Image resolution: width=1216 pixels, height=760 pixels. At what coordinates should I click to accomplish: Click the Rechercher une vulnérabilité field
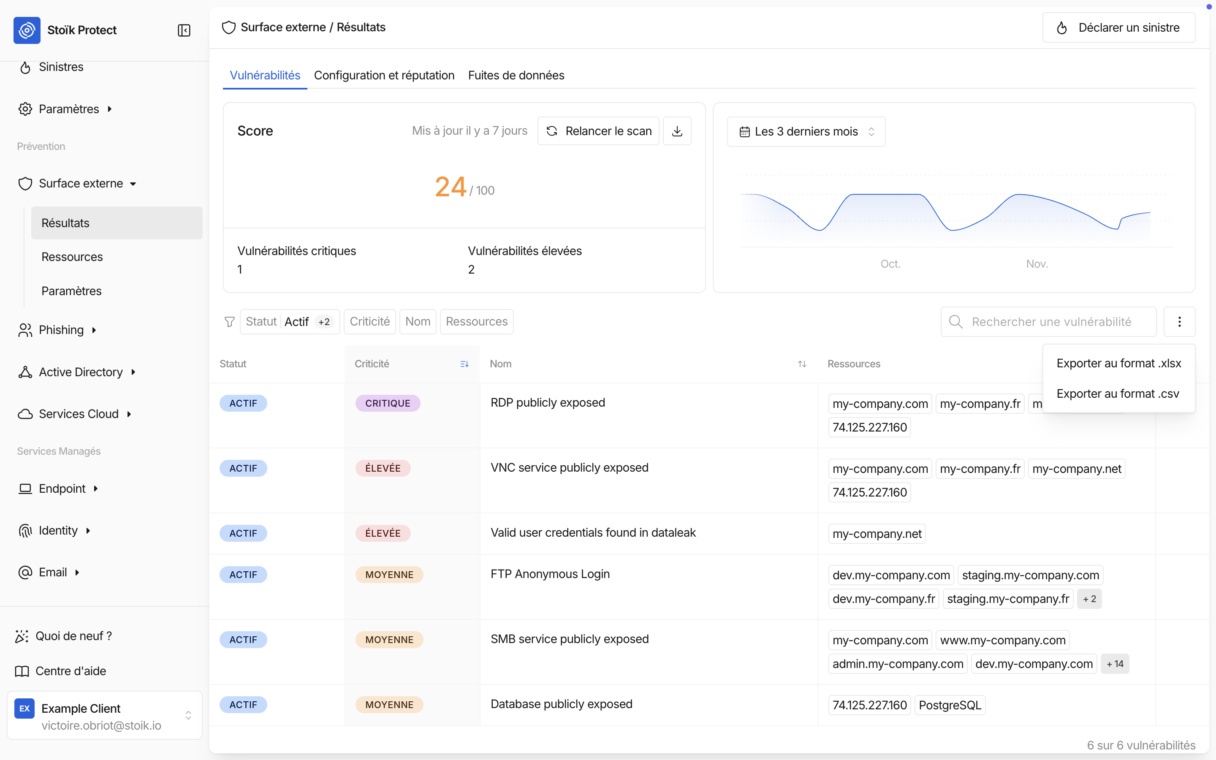click(x=1050, y=322)
